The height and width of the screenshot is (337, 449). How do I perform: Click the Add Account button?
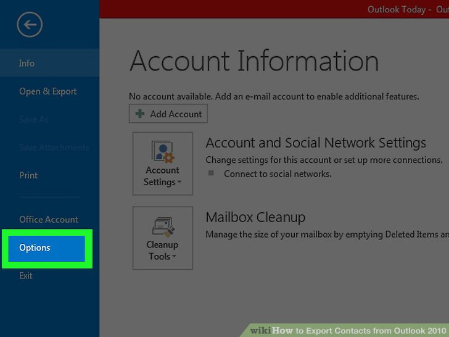point(168,114)
